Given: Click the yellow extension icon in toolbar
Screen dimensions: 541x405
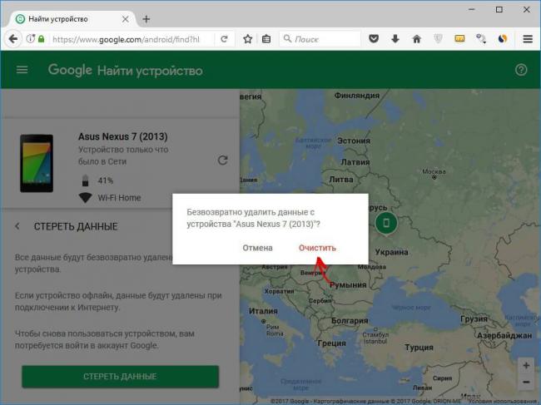Looking at the screenshot, I should click(459, 38).
